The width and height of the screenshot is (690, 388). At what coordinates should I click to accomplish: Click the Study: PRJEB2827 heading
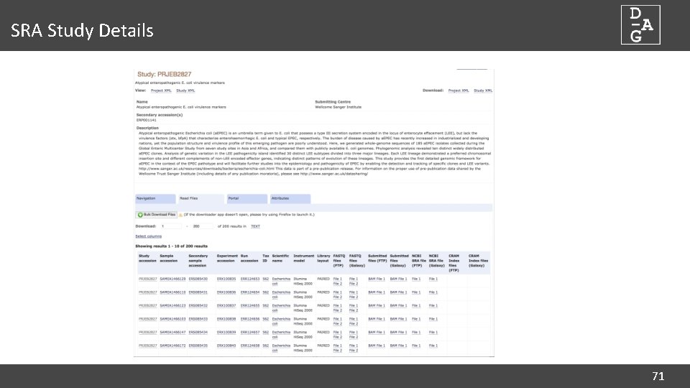(x=164, y=74)
